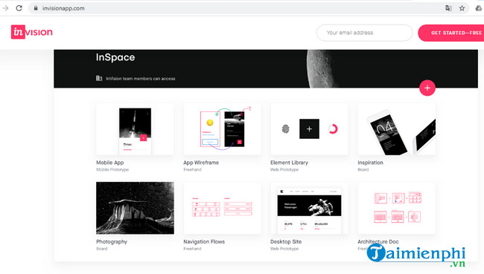Click 'Freehand' under App Wireframe
484x274 pixels.
coord(192,169)
